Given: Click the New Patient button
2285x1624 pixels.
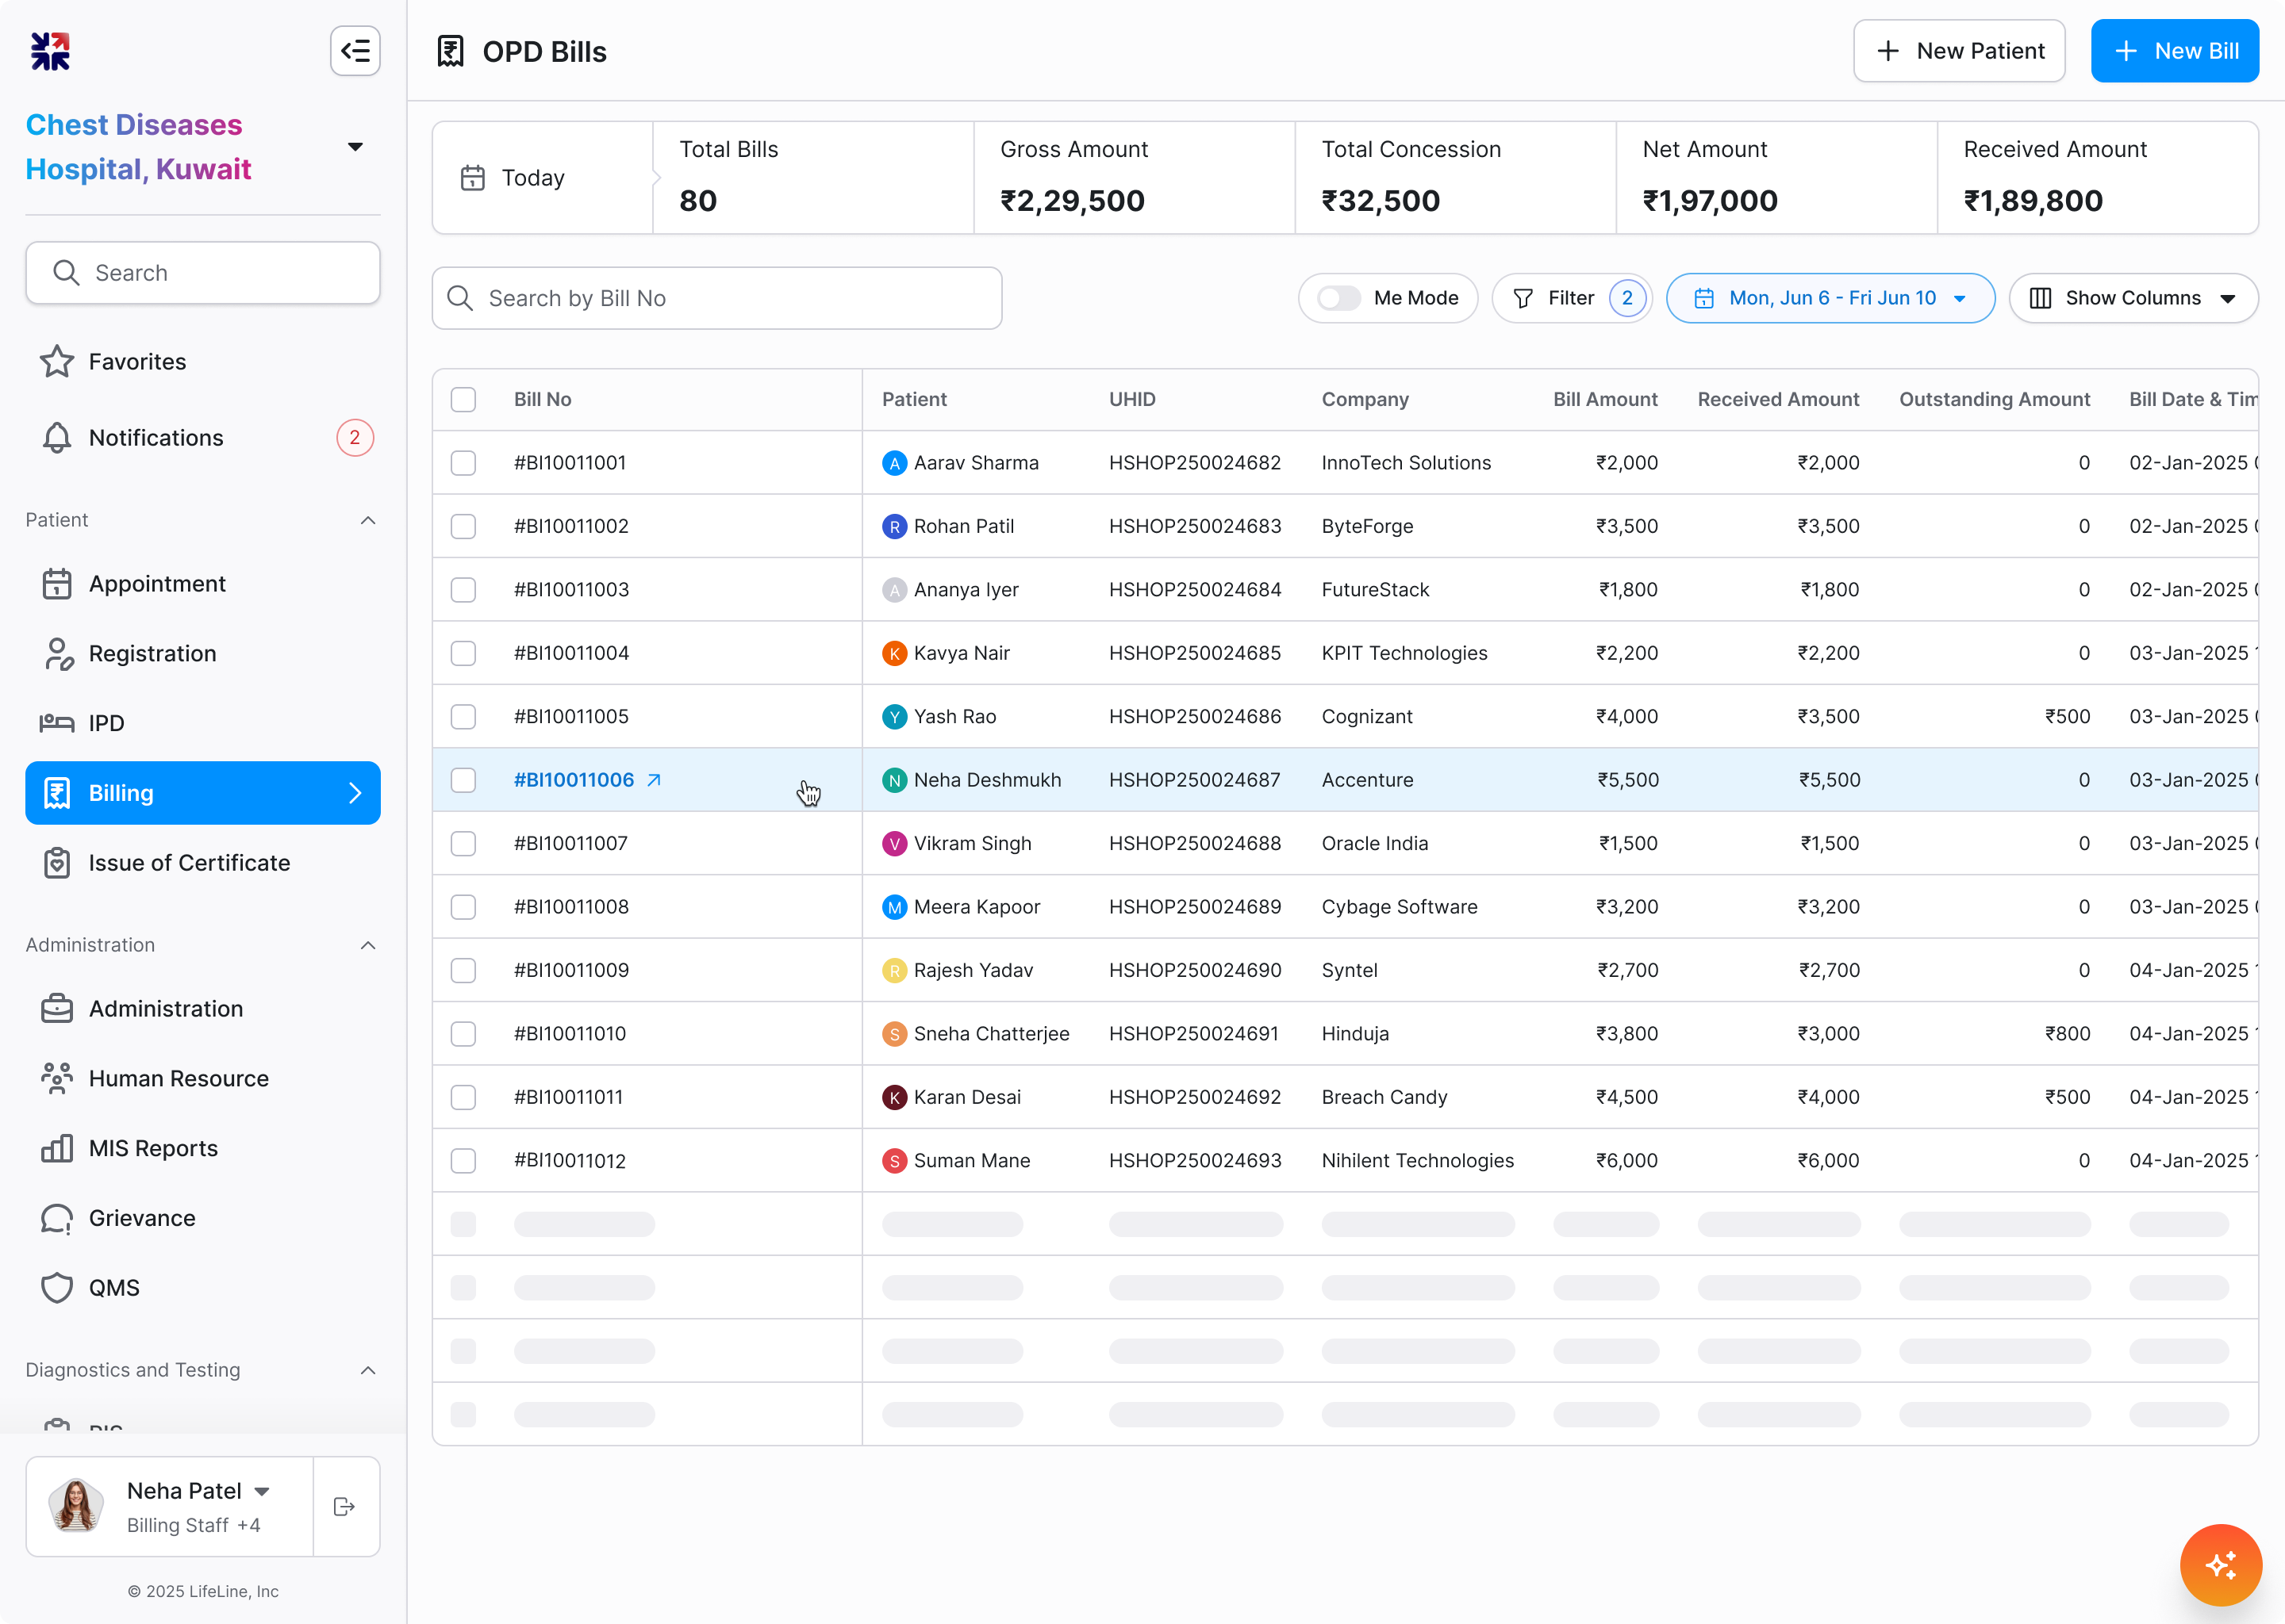Looking at the screenshot, I should click(x=1958, y=51).
